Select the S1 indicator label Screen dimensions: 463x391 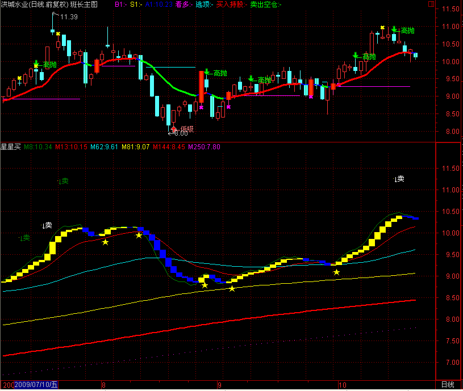point(136,5)
